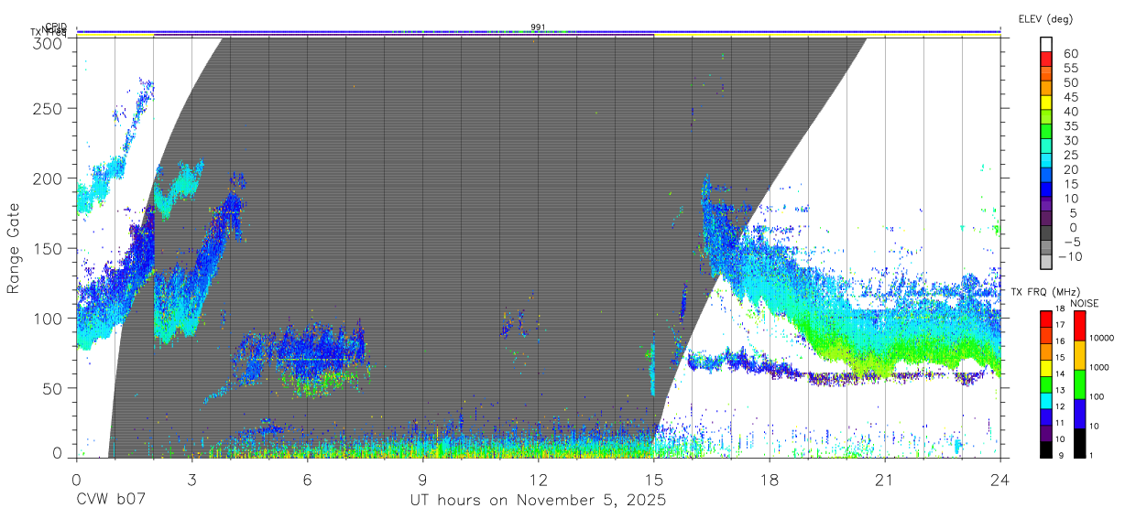Click the '18' hour tick on the time axis
Screen dimensions: 1125x519
pyautogui.click(x=769, y=479)
